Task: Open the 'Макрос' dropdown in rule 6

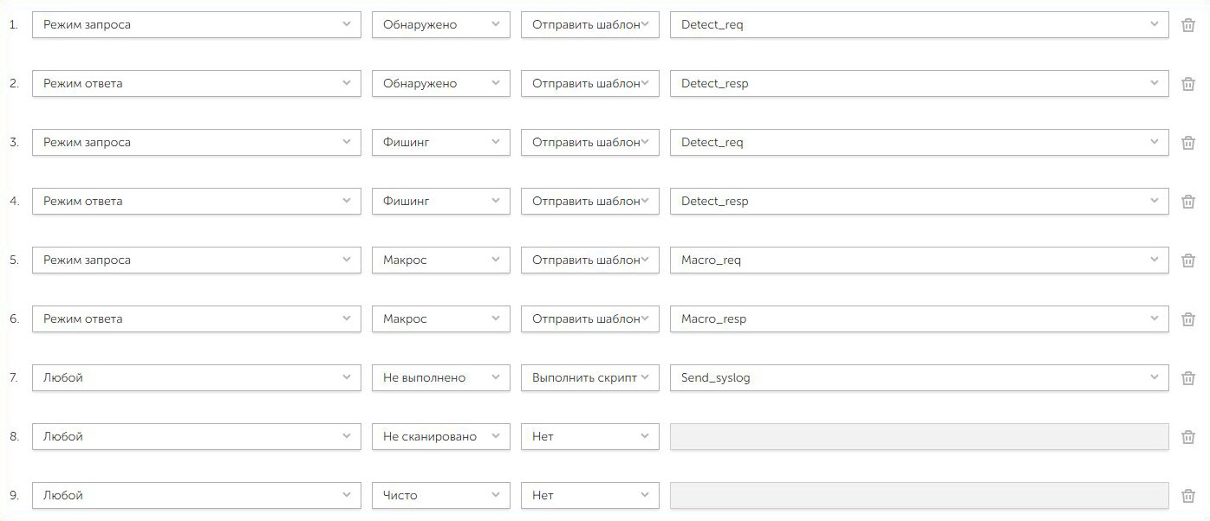Action: click(441, 319)
